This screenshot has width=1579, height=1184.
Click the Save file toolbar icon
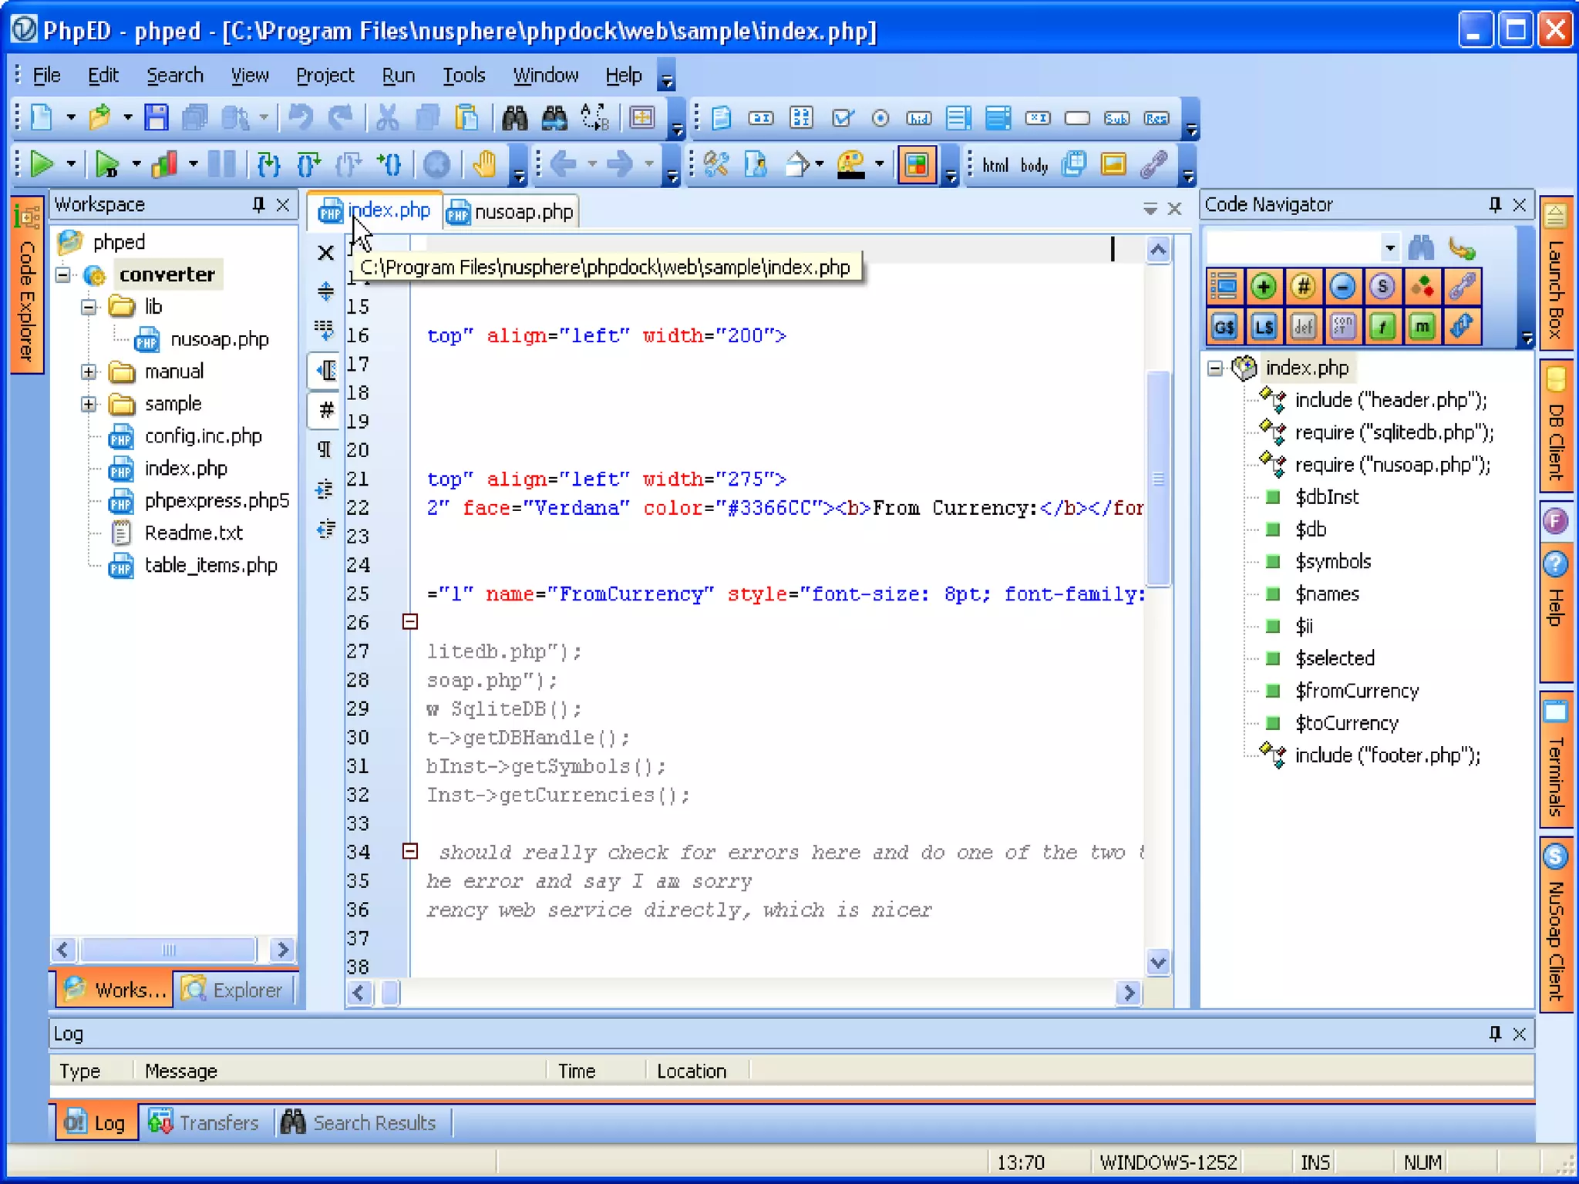[x=157, y=118]
